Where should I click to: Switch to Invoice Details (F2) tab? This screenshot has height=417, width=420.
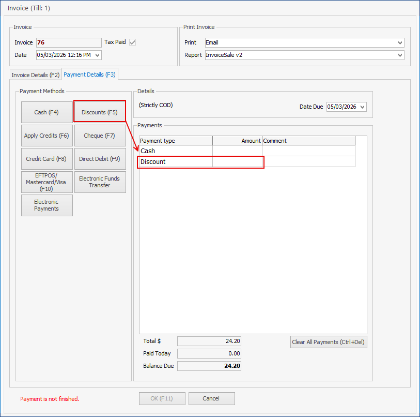(x=35, y=75)
